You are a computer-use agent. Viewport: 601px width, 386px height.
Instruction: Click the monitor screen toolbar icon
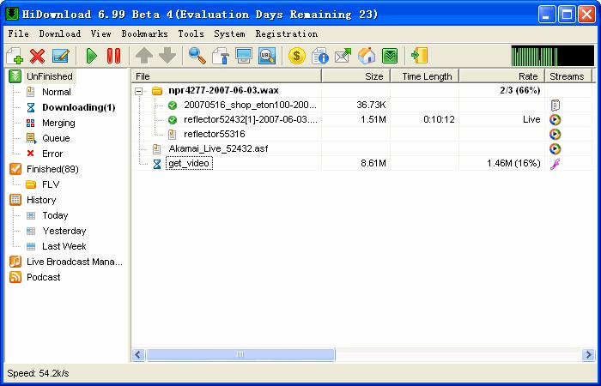244,56
